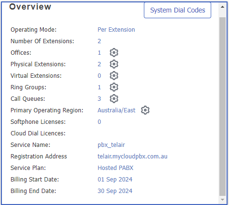The image size is (229, 205).
Task: Click the telair.mycloudpbx.com.au registration address
Action: coord(132,157)
